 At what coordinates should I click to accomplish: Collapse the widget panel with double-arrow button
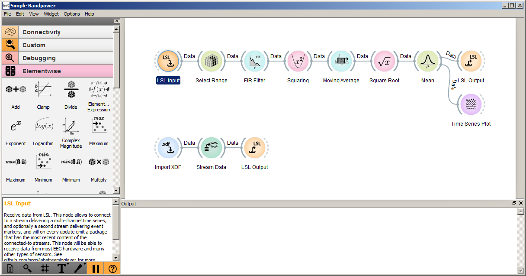pyautogui.click(x=116, y=21)
